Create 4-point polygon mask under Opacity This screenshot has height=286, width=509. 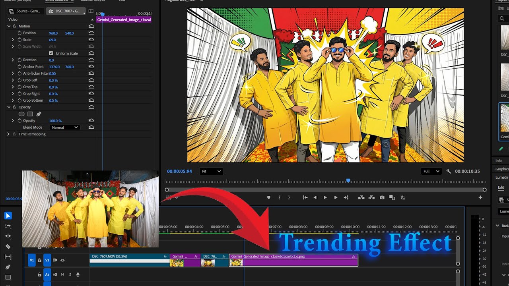pyautogui.click(x=30, y=114)
